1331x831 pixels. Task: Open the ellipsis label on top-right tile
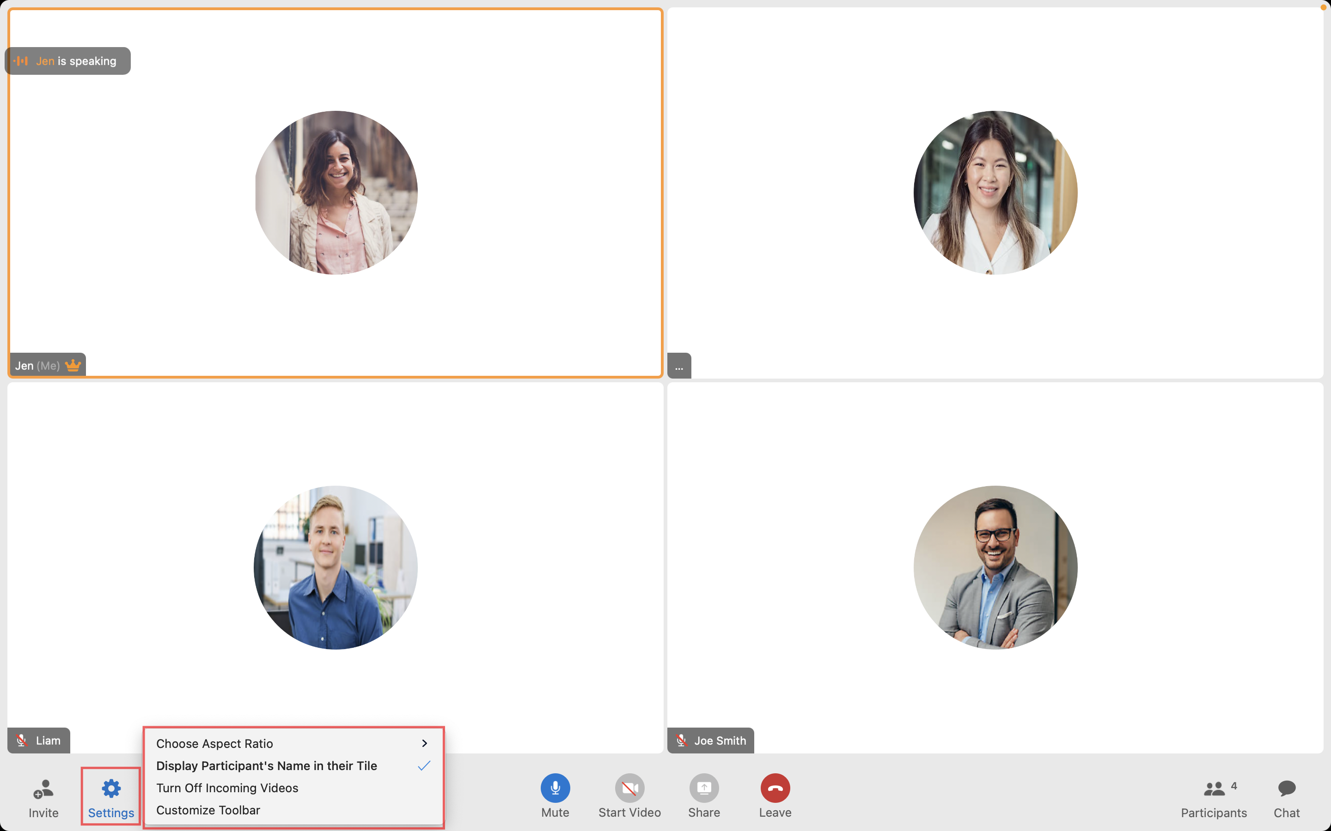pos(679,367)
